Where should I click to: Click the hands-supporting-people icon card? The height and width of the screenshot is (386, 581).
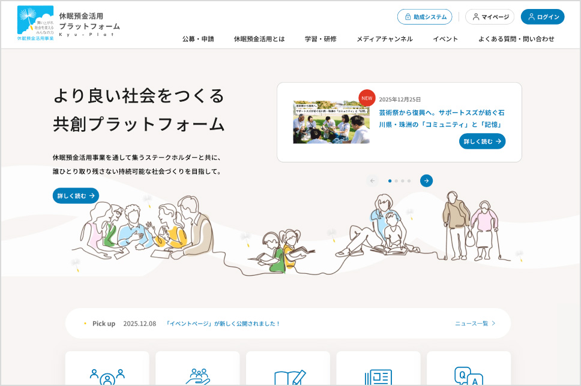tap(197, 372)
